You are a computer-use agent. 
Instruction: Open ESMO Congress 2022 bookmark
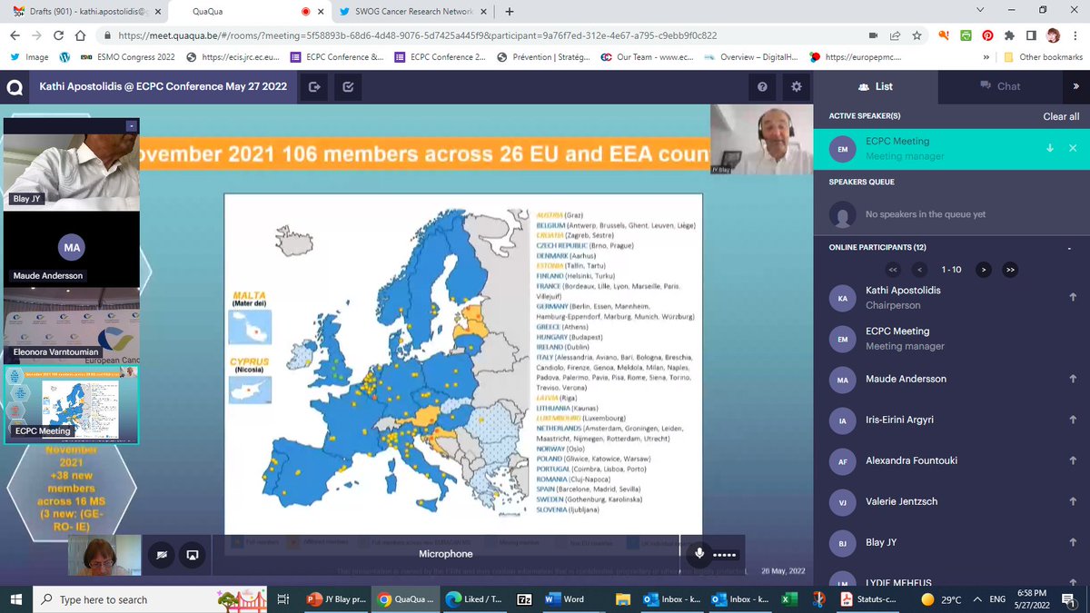point(127,56)
